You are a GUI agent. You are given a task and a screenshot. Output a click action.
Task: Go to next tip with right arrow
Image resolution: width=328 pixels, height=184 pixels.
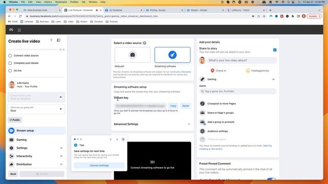point(117,140)
